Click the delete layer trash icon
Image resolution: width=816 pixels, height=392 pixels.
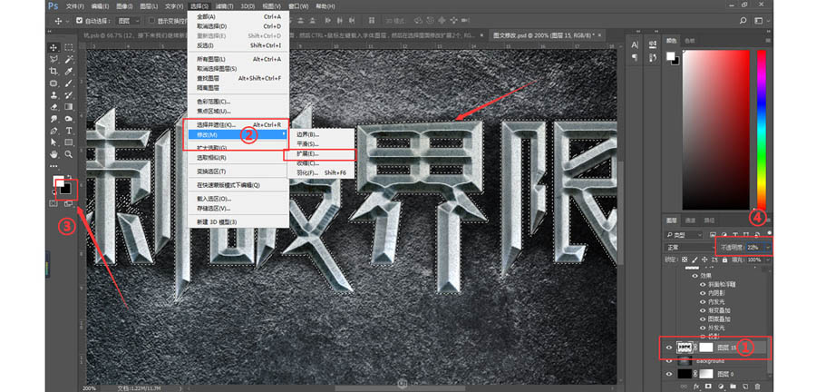(x=757, y=387)
